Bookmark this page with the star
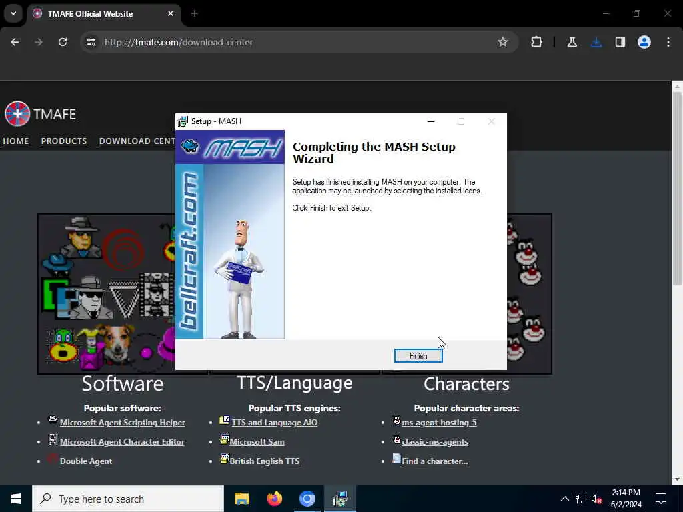This screenshot has height=512, width=683. [503, 42]
